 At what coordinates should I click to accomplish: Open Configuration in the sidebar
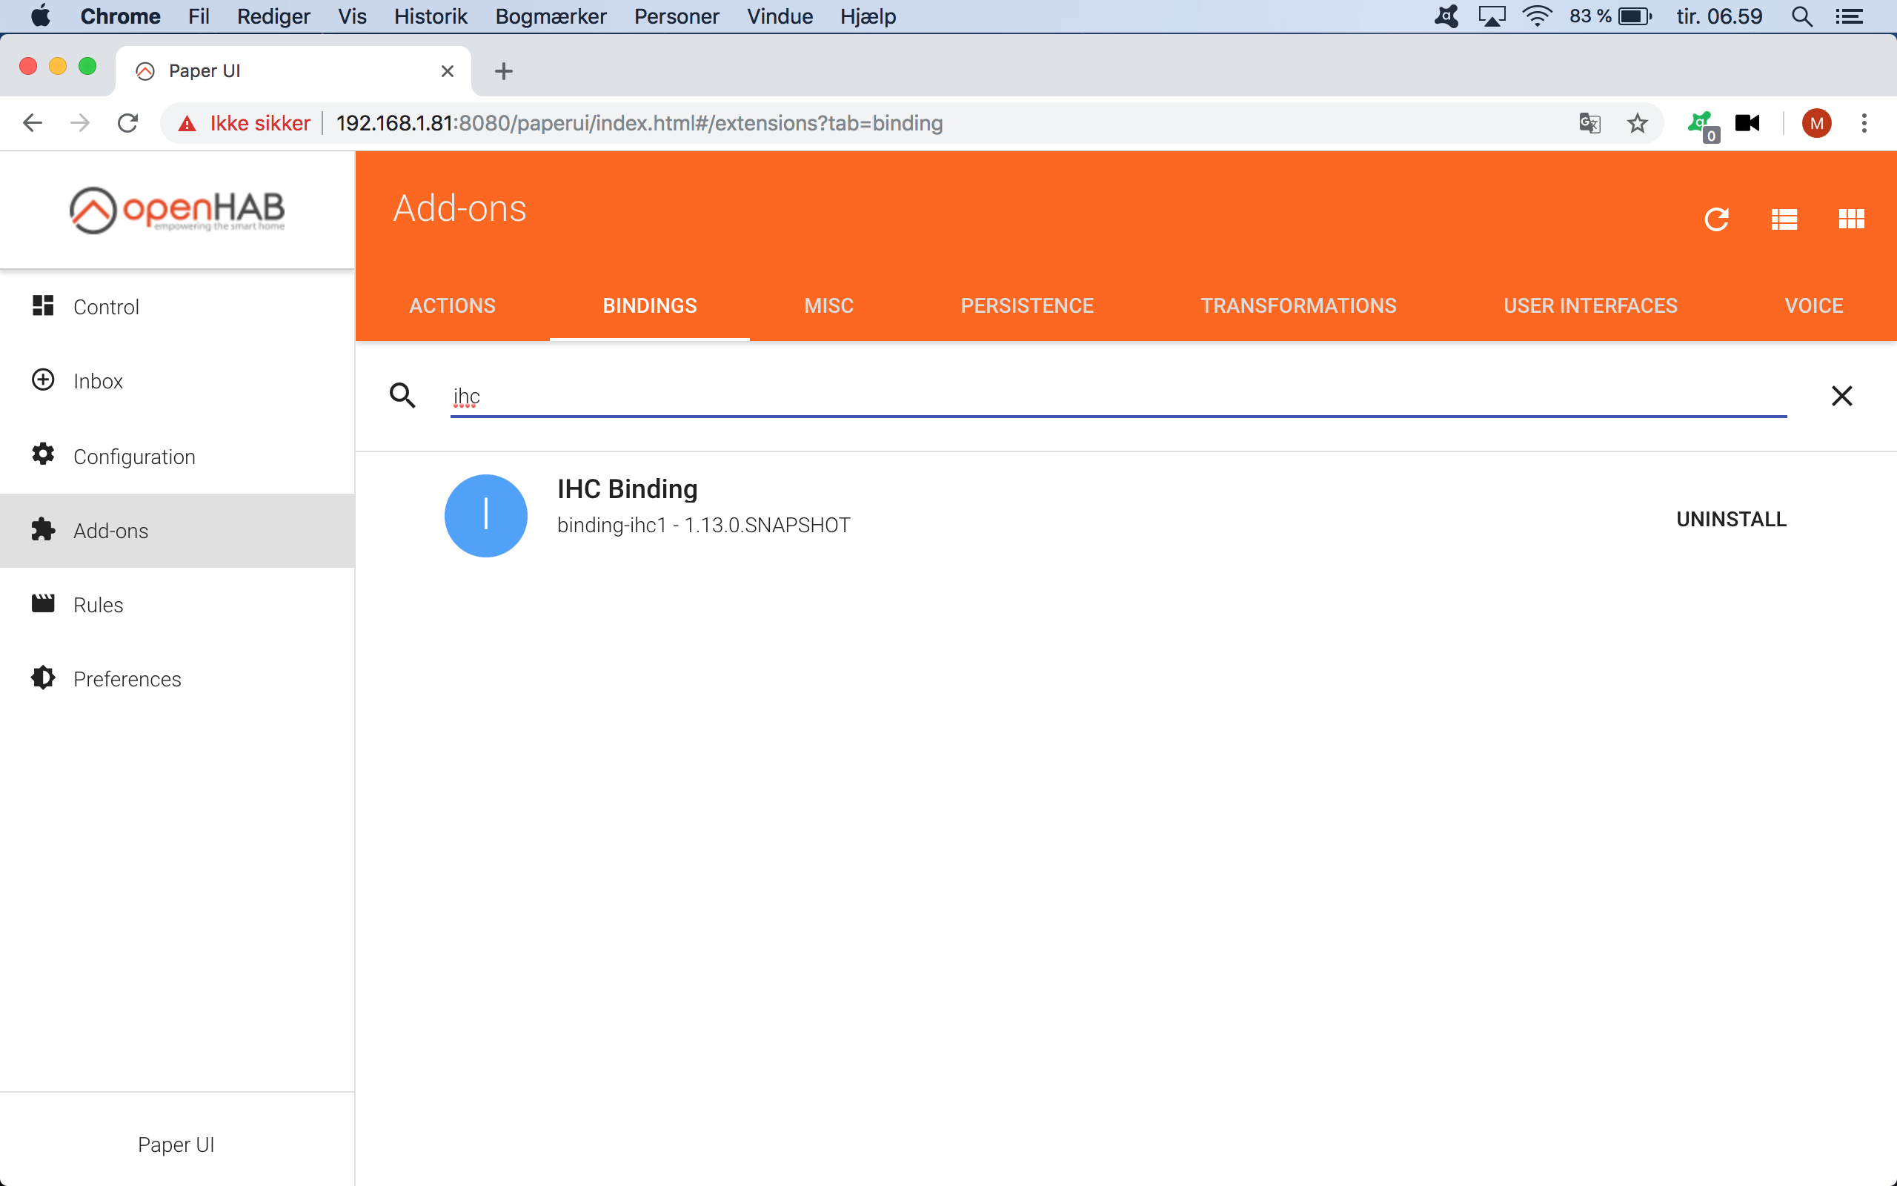[177, 457]
